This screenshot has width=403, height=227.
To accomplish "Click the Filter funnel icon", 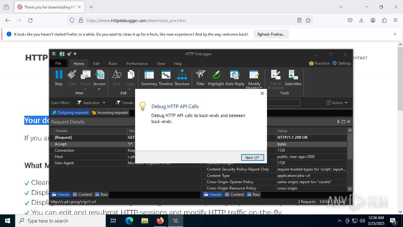I will pyautogui.click(x=201, y=75).
